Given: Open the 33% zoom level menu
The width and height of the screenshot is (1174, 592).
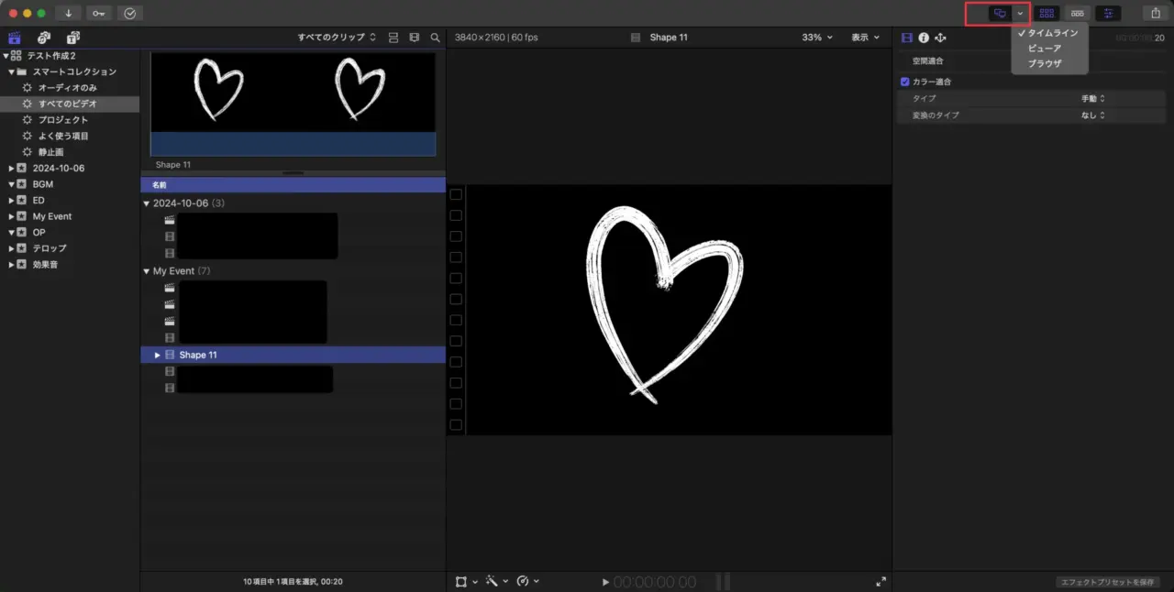Looking at the screenshot, I should [x=817, y=38].
